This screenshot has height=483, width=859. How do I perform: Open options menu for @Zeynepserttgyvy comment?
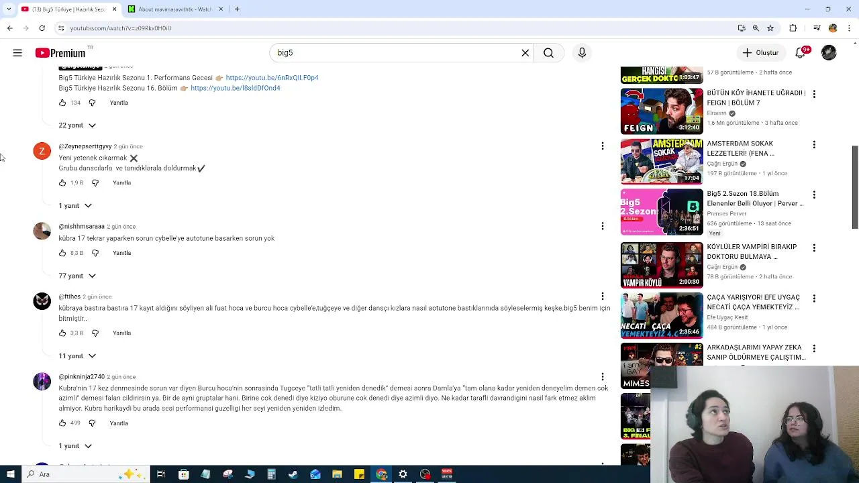click(x=602, y=146)
